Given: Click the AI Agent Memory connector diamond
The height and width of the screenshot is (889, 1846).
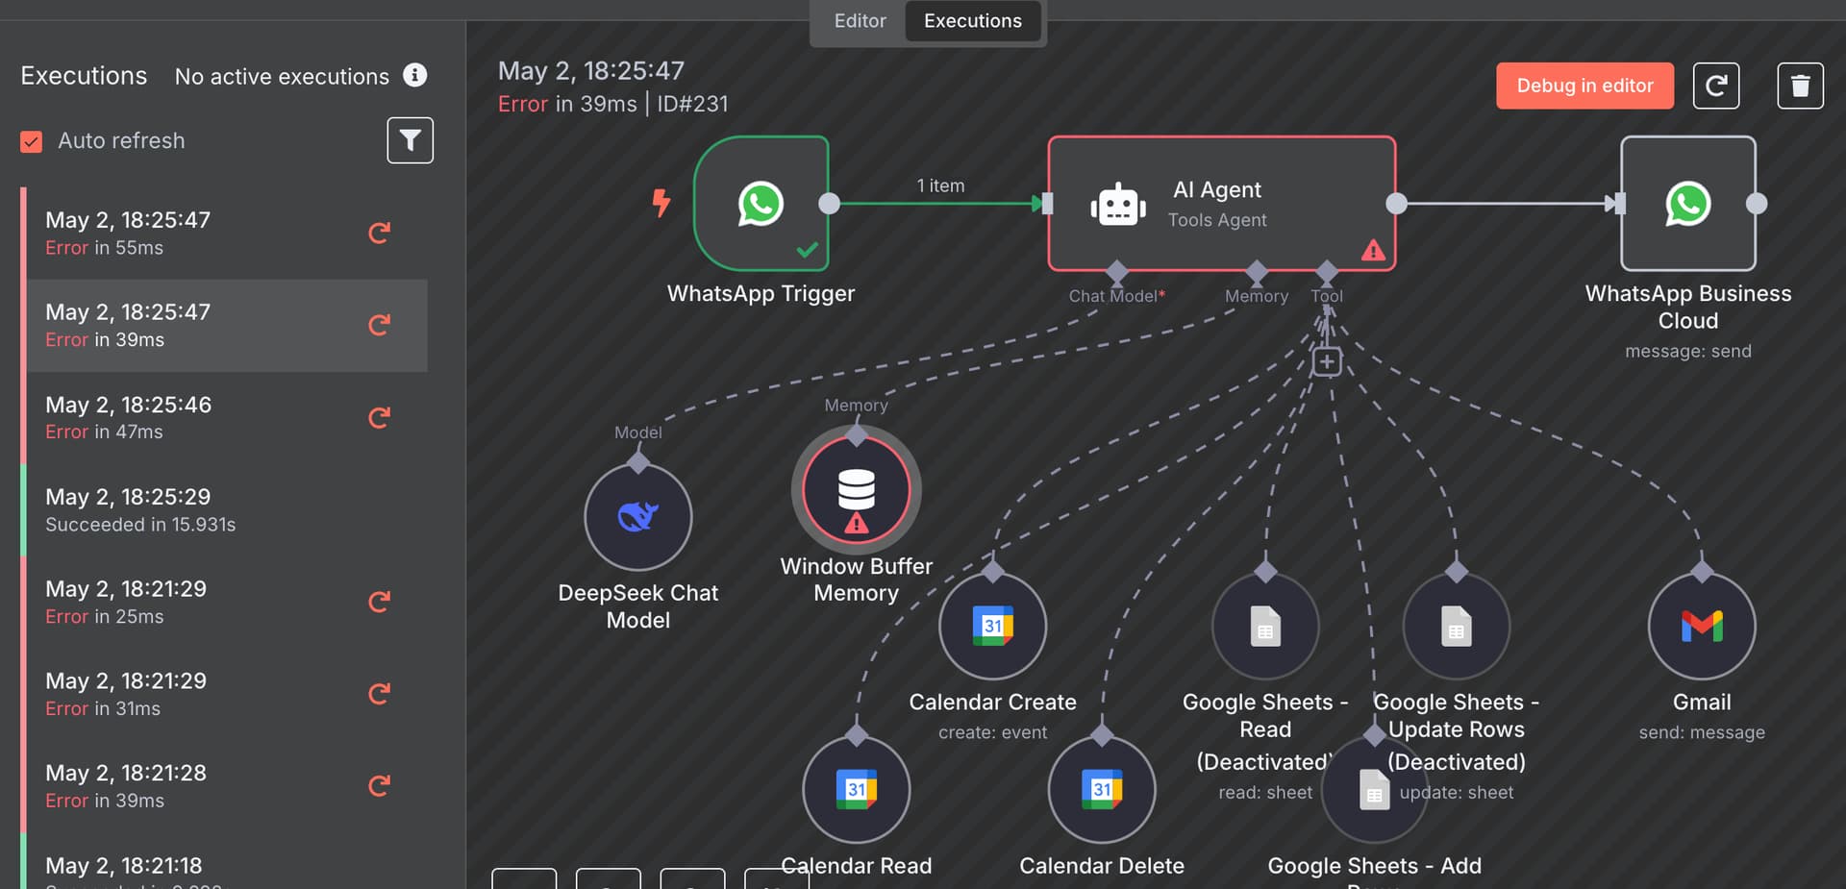Looking at the screenshot, I should click(x=1257, y=271).
